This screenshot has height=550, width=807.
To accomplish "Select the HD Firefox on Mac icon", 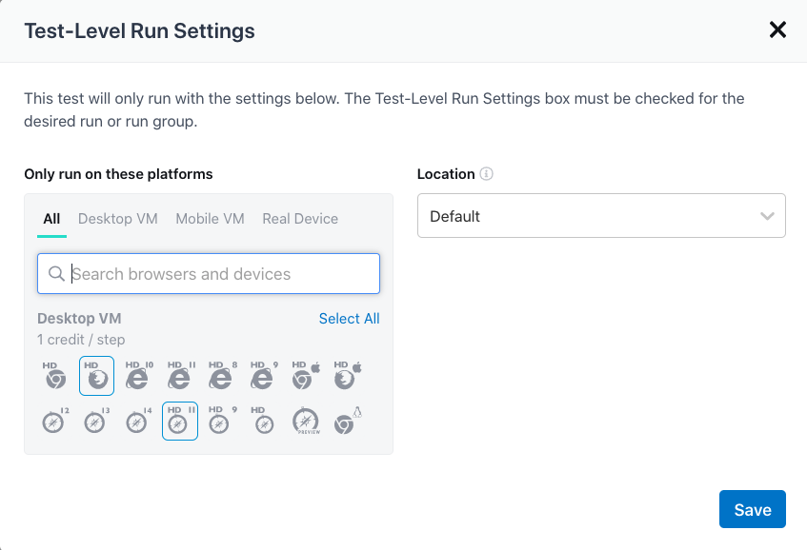I will pos(348,376).
